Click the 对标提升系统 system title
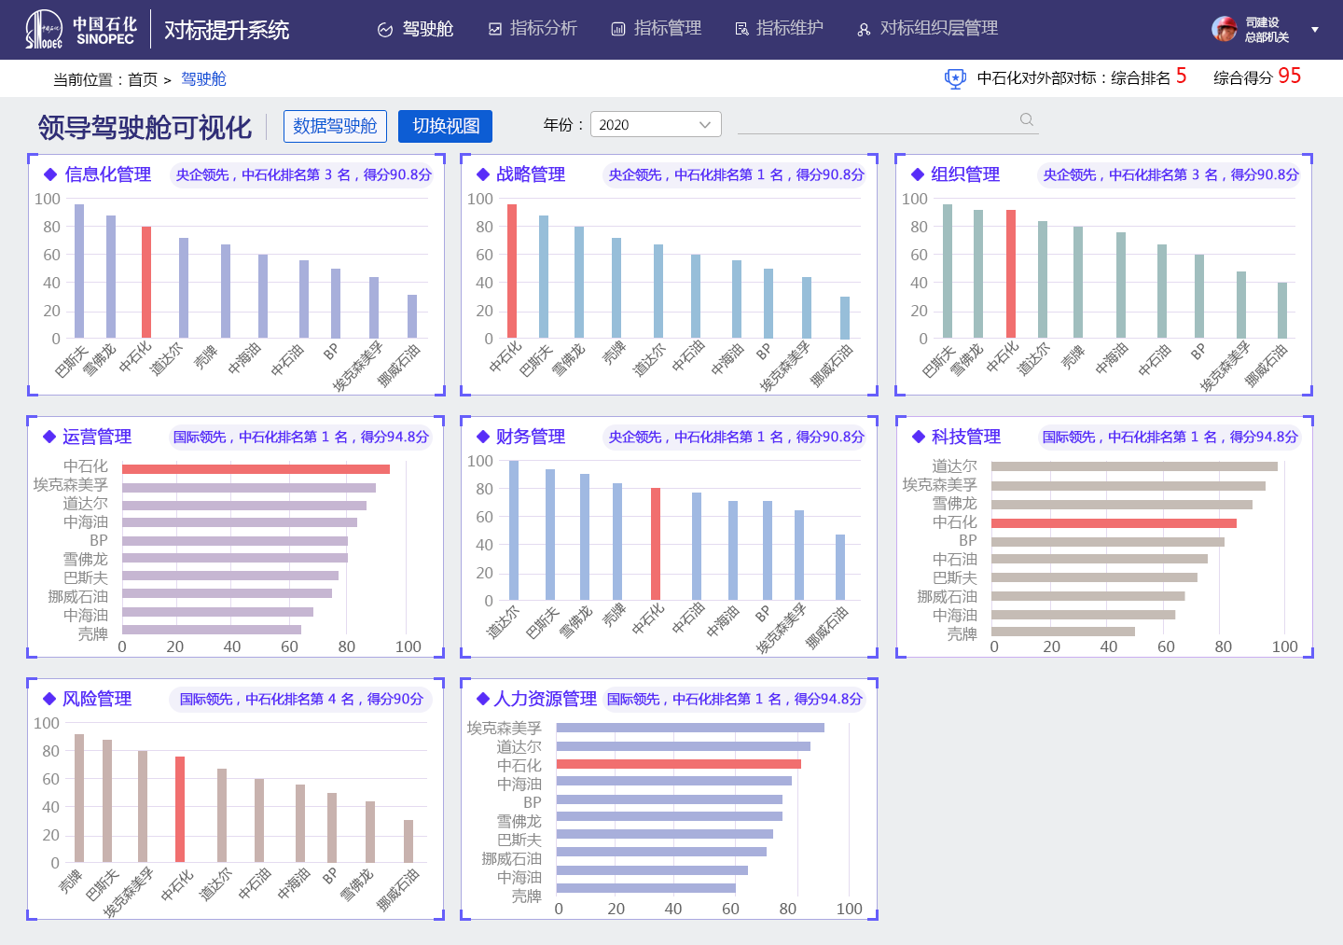Viewport: 1343px width, 945px height. (227, 30)
